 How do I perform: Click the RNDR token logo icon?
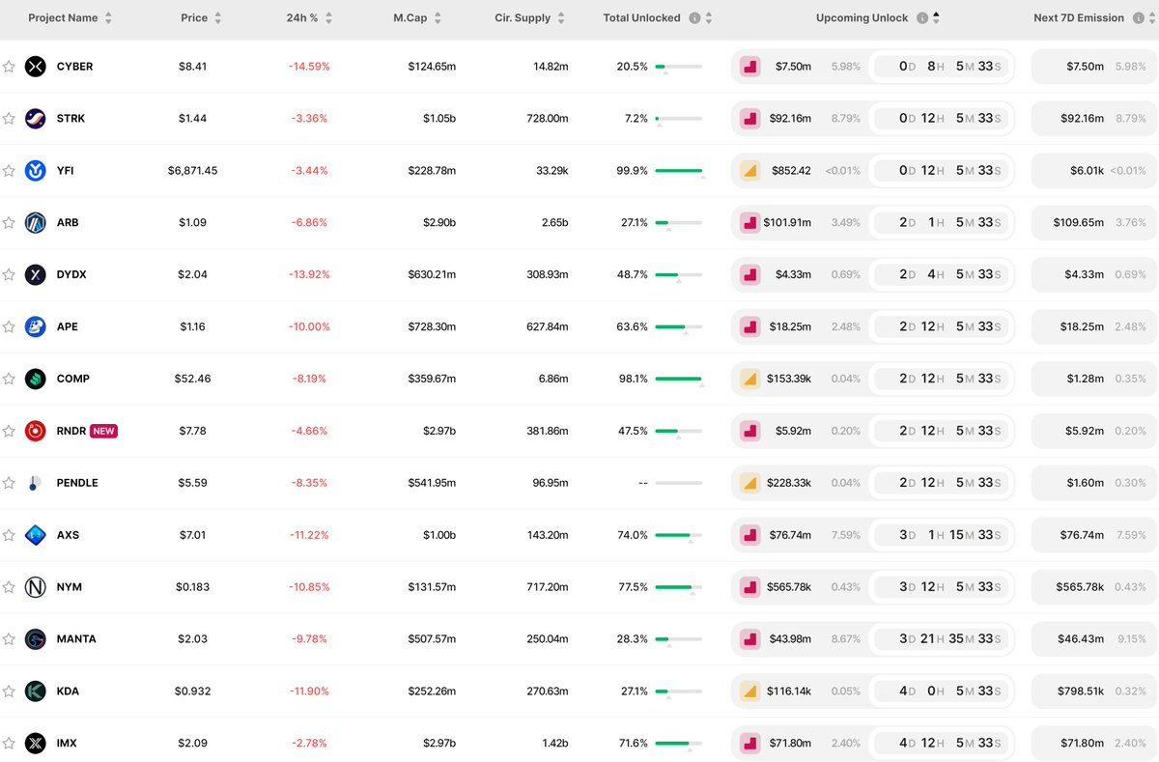pyautogui.click(x=36, y=431)
